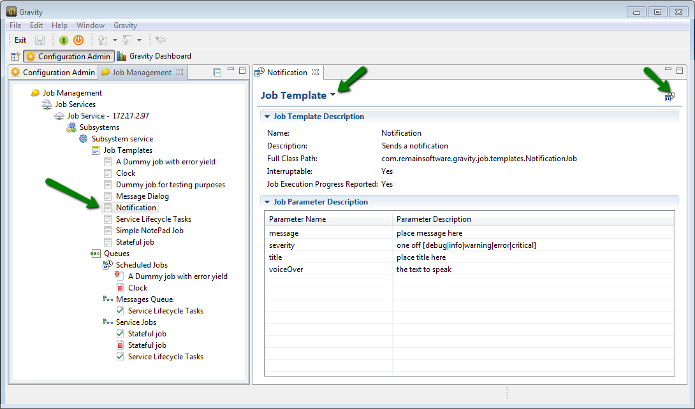Collapse the Job Template Description section
695x409 pixels.
pyautogui.click(x=268, y=117)
